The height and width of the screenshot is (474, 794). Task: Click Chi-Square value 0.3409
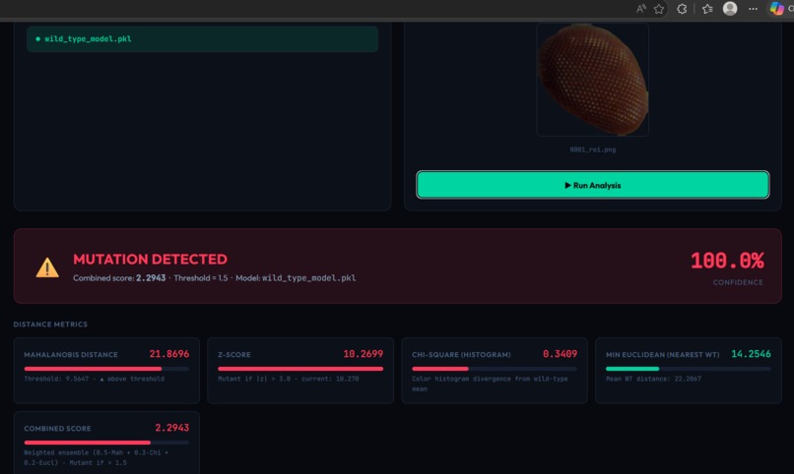point(561,354)
